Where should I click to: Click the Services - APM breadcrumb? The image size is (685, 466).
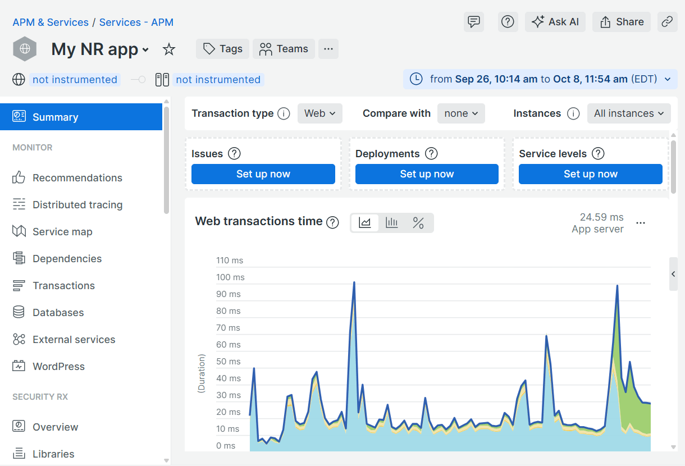coord(136,22)
